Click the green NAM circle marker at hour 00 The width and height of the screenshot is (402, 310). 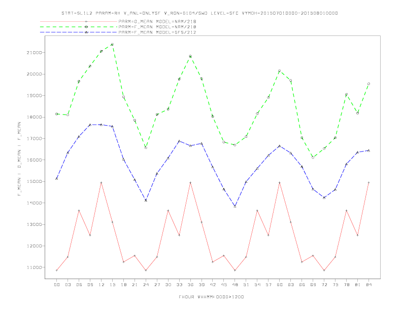coord(57,114)
